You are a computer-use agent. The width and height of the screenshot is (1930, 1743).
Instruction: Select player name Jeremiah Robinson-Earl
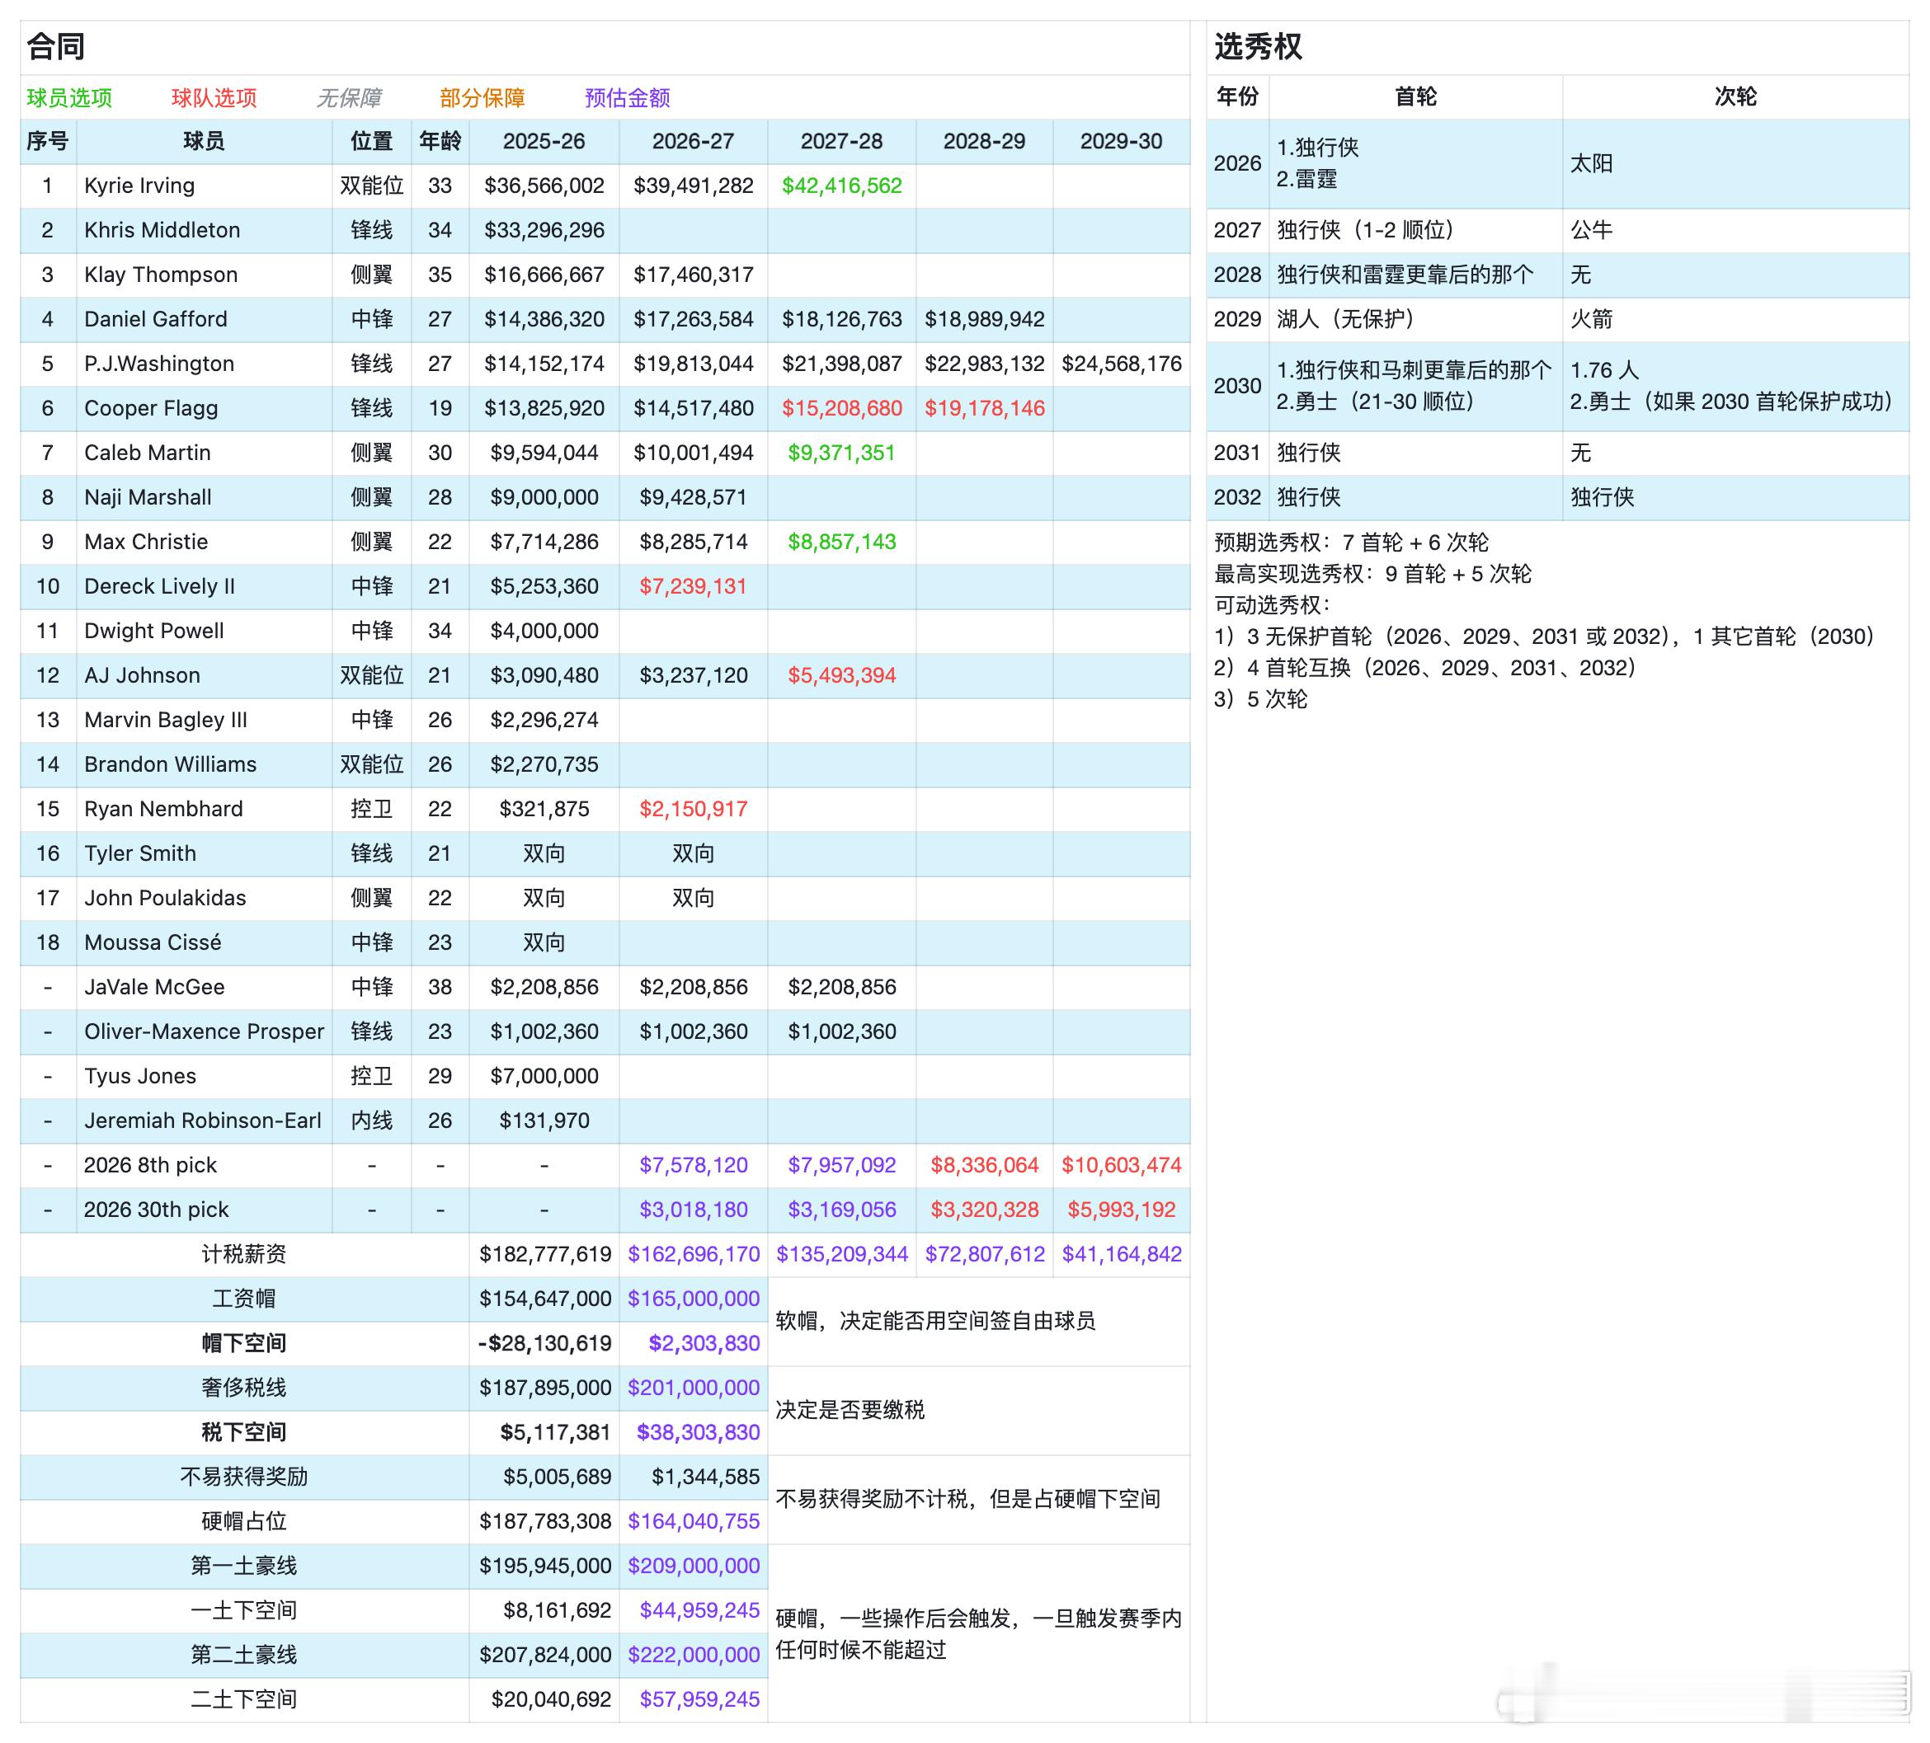click(203, 1120)
